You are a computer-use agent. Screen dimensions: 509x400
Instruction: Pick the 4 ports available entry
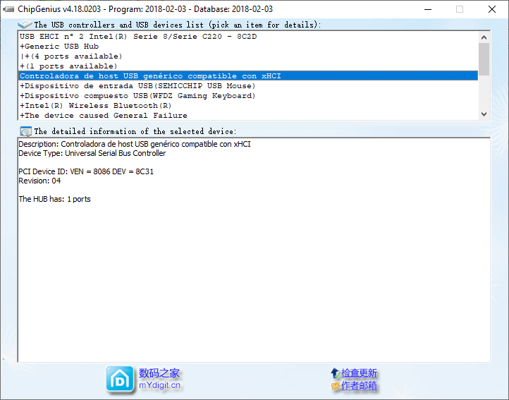click(73, 56)
